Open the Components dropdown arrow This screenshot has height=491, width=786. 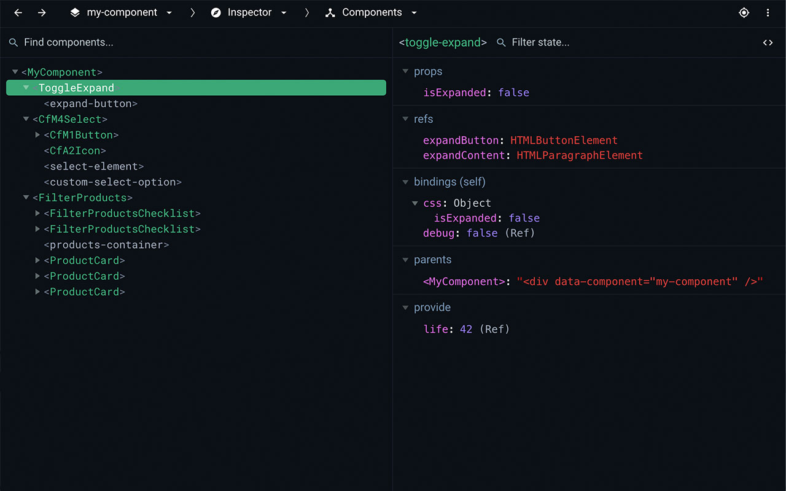coord(414,12)
